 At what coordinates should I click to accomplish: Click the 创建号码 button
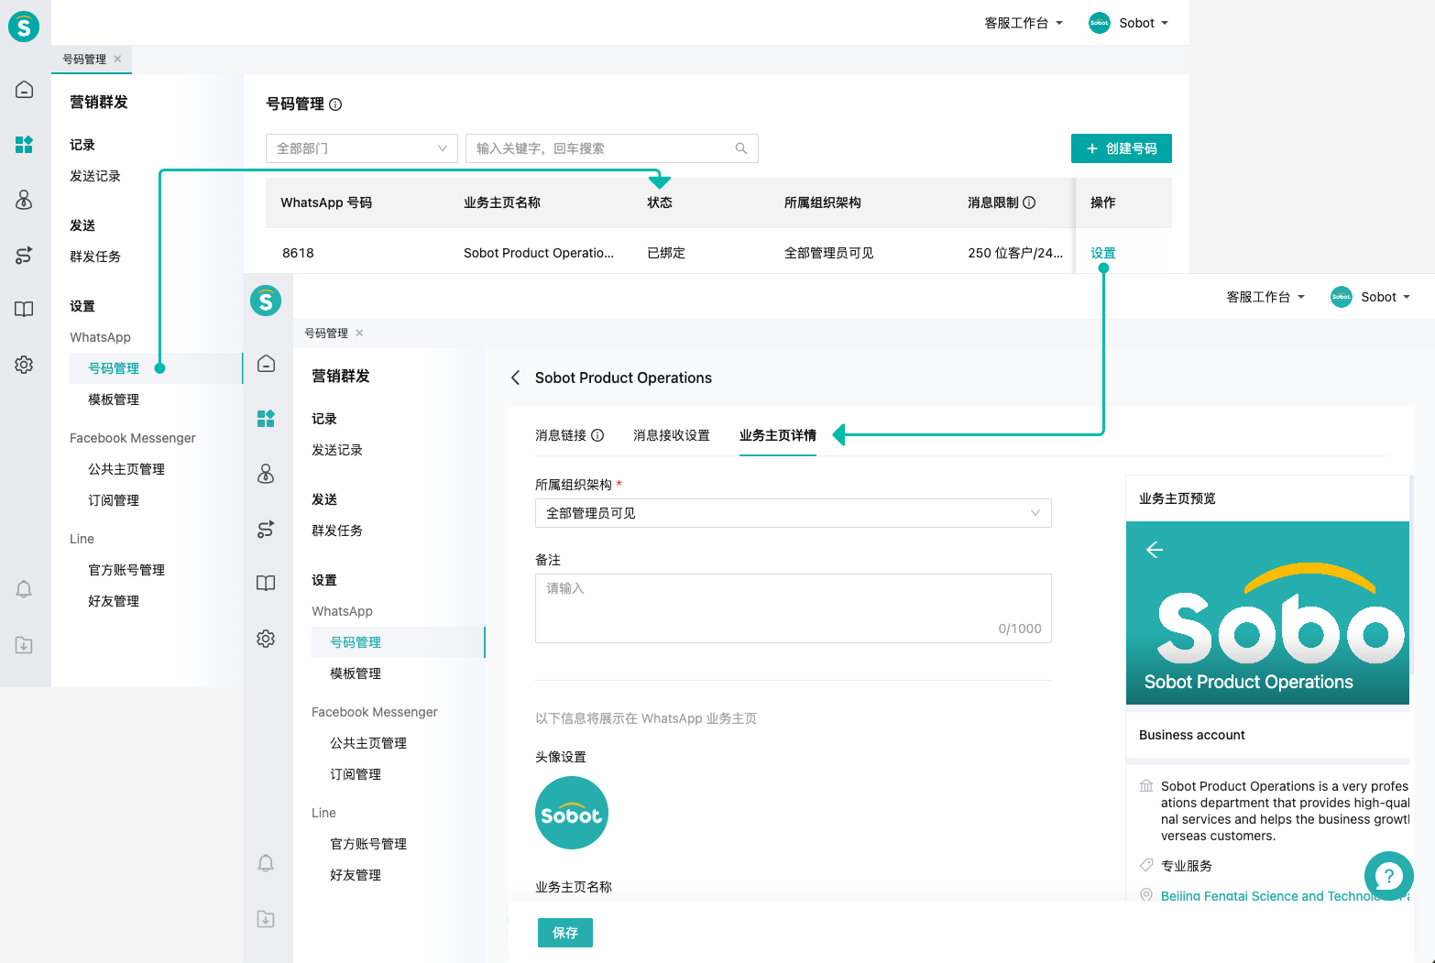click(x=1122, y=148)
